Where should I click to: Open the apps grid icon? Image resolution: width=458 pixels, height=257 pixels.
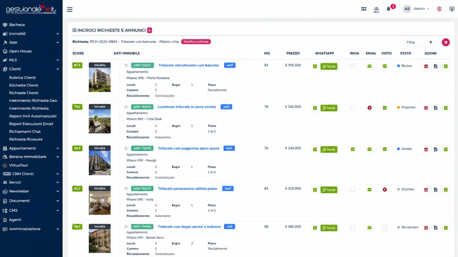(363, 9)
